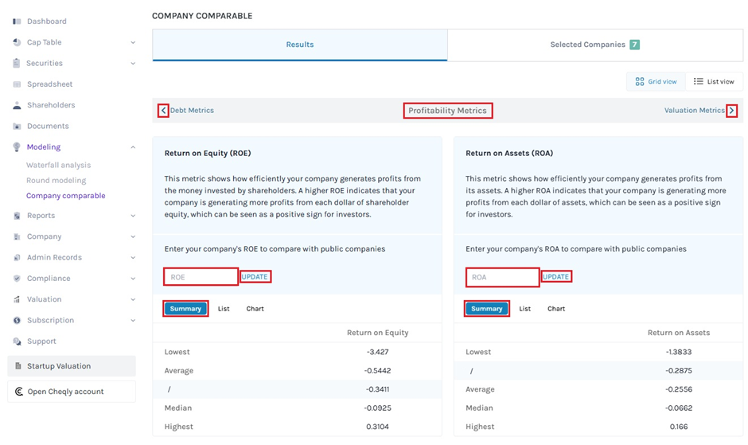This screenshot has width=748, height=445.
Task: Click UPDATE next to the ROA field
Action: [x=555, y=276]
